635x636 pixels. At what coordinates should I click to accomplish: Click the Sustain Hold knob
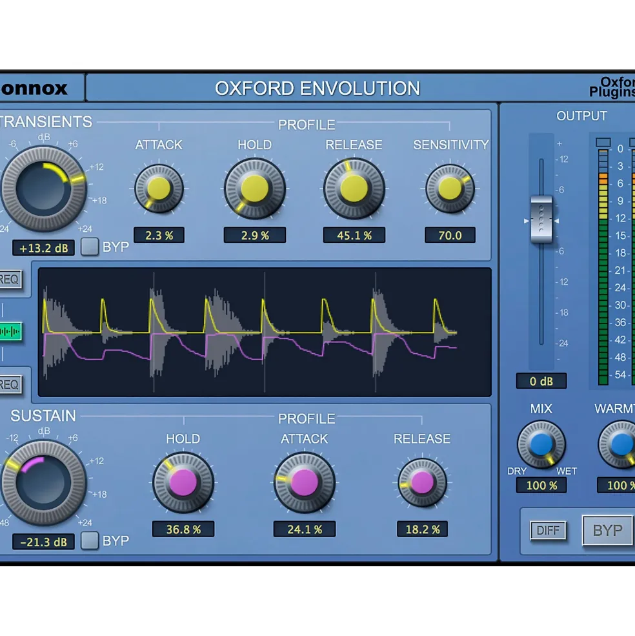183,483
